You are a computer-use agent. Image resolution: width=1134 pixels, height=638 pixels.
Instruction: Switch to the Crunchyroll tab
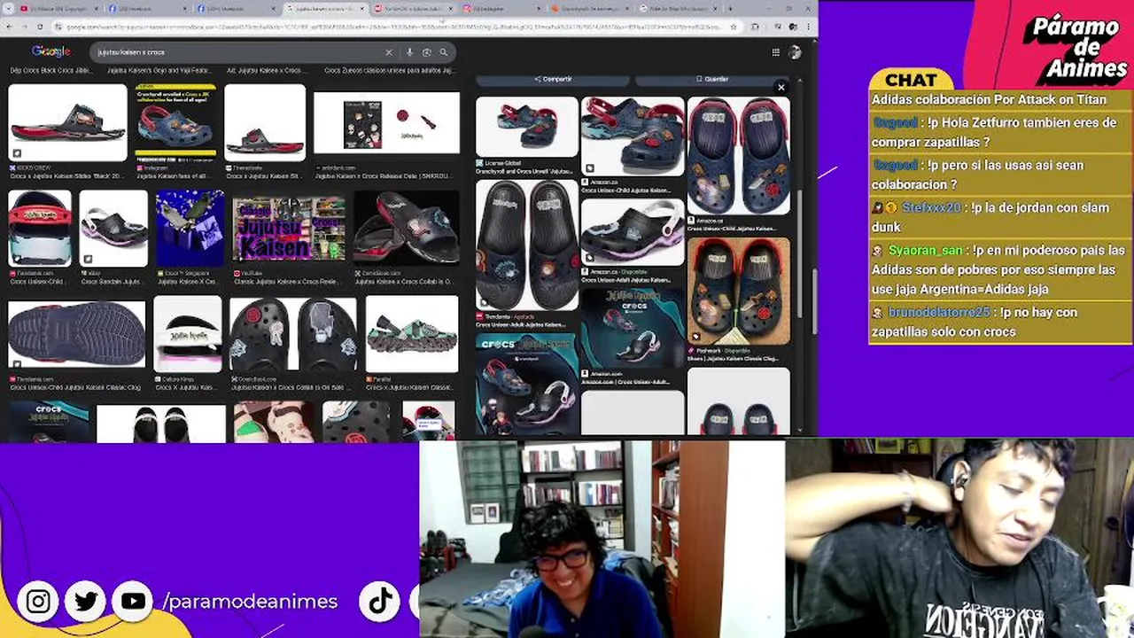point(590,9)
